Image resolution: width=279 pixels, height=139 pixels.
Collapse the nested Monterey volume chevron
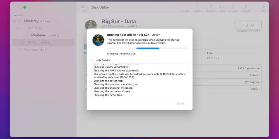click(x=18, y=28)
